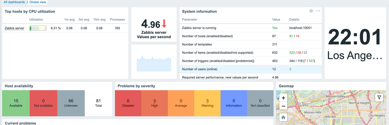Viewport: 389px width, 125px height.
Task: Select the Number of triggers row
Action: click(x=251, y=61)
